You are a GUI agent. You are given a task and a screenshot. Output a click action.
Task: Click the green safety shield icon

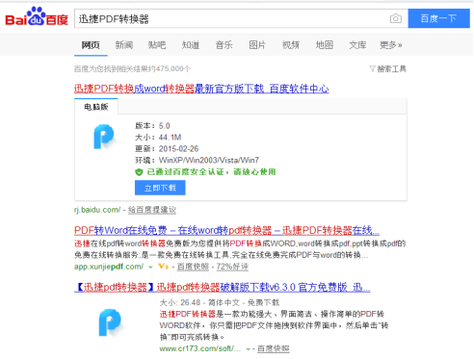coord(139,172)
